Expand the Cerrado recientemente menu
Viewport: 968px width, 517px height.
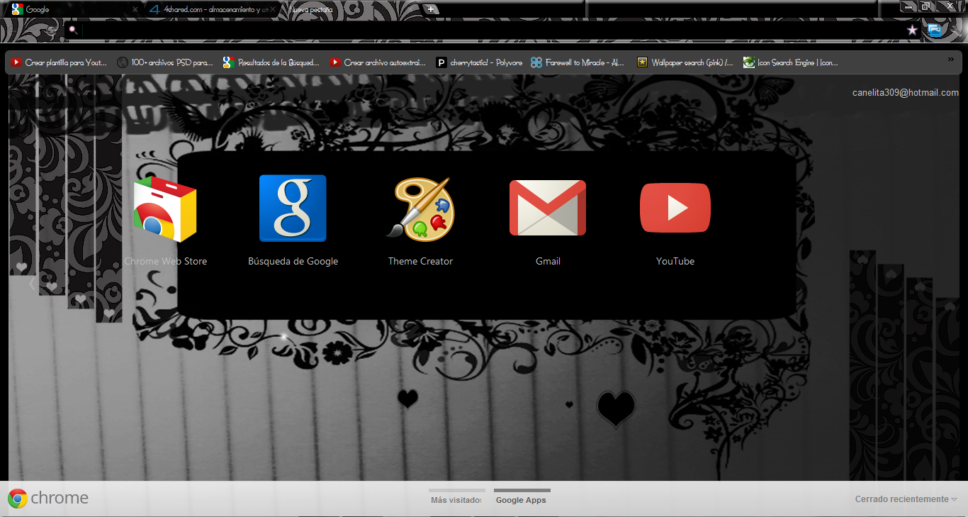point(906,499)
